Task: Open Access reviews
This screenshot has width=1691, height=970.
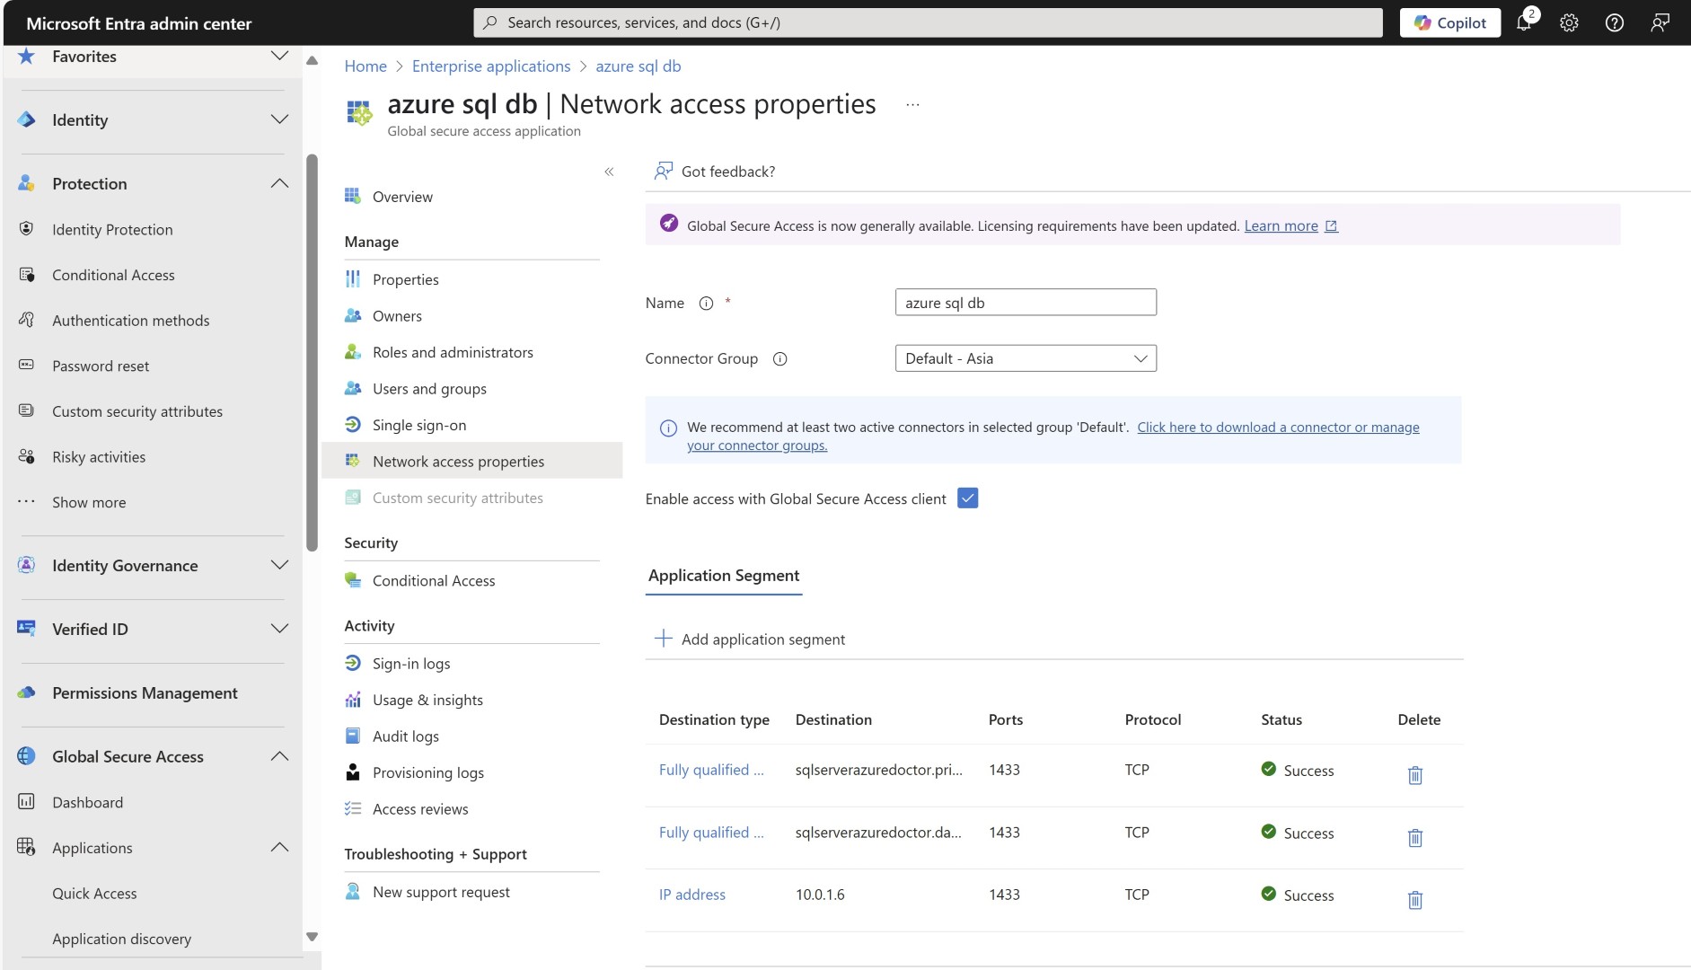Action: 420,809
